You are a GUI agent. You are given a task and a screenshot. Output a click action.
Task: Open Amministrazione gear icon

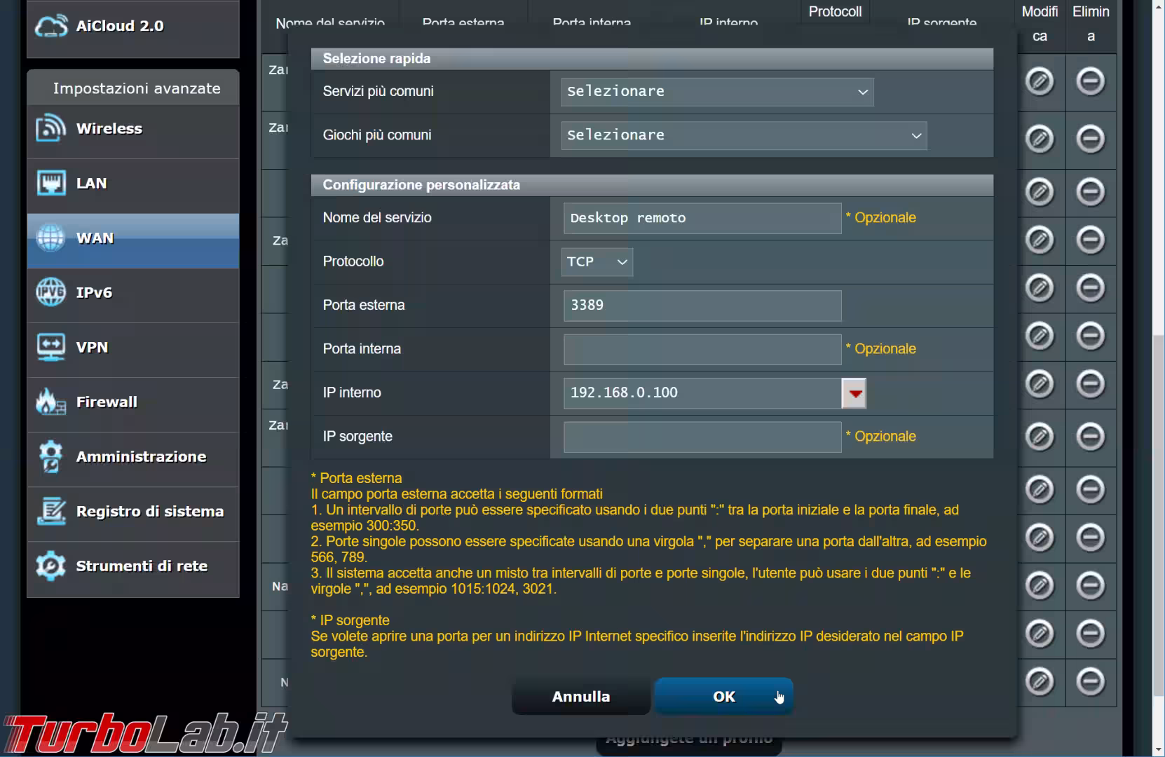(x=50, y=456)
